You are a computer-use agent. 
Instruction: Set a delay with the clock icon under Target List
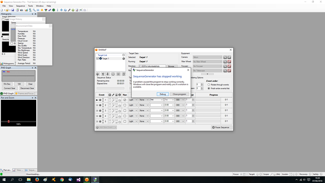pyautogui.click(x=113, y=74)
